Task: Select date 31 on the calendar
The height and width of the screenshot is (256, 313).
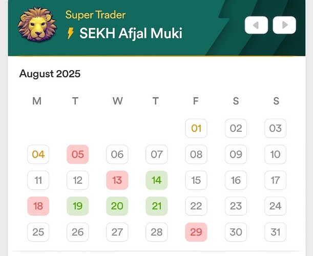Action: (x=276, y=232)
